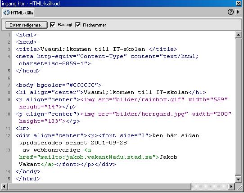Click the vertical scrollbar up arrow
Viewport: 244px width, 193px height.
[238, 35]
